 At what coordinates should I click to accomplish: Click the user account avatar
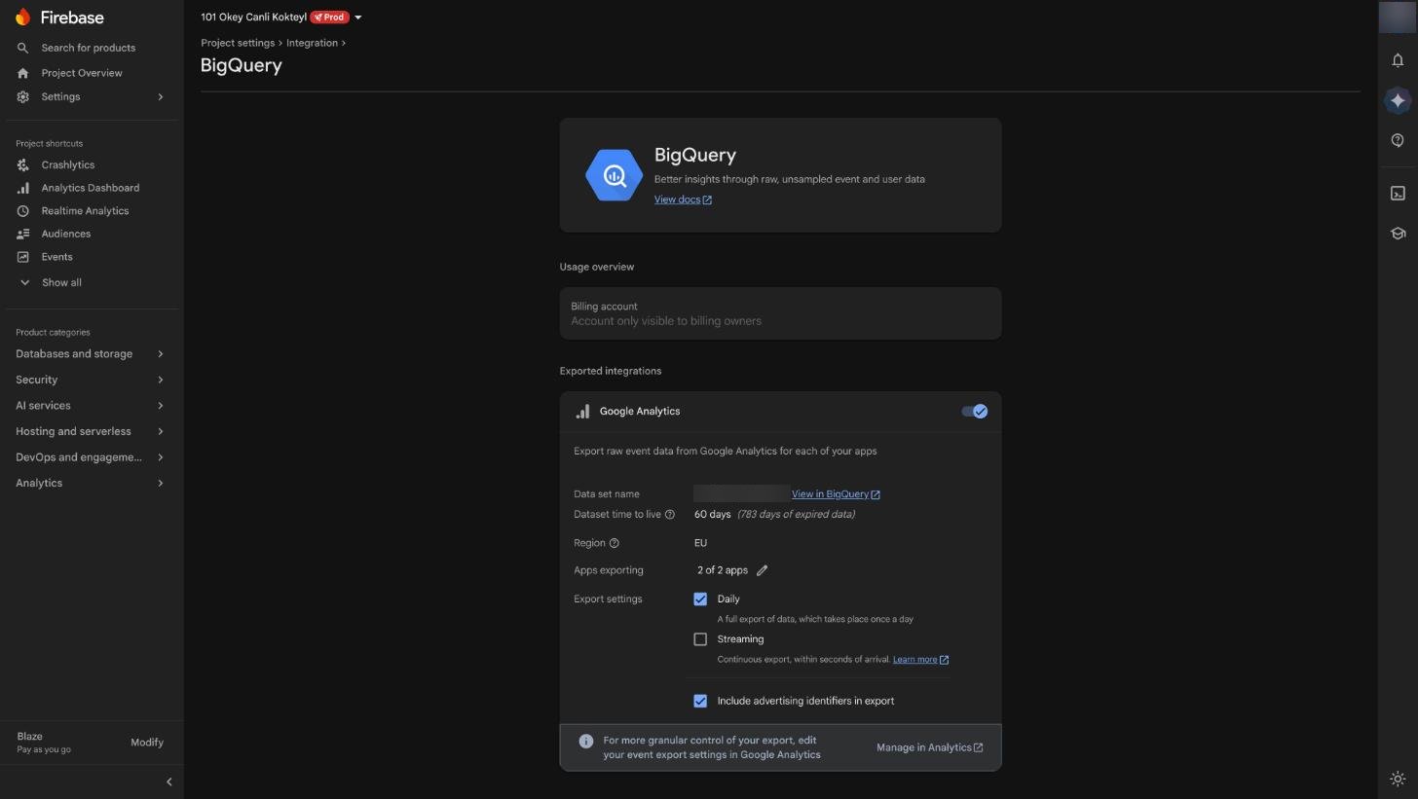[x=1398, y=18]
